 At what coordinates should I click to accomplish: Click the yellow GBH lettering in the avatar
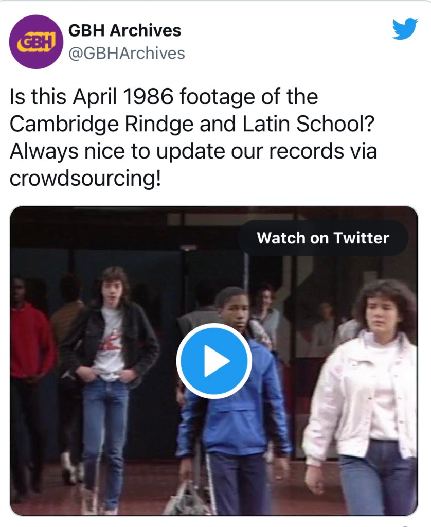click(x=35, y=43)
